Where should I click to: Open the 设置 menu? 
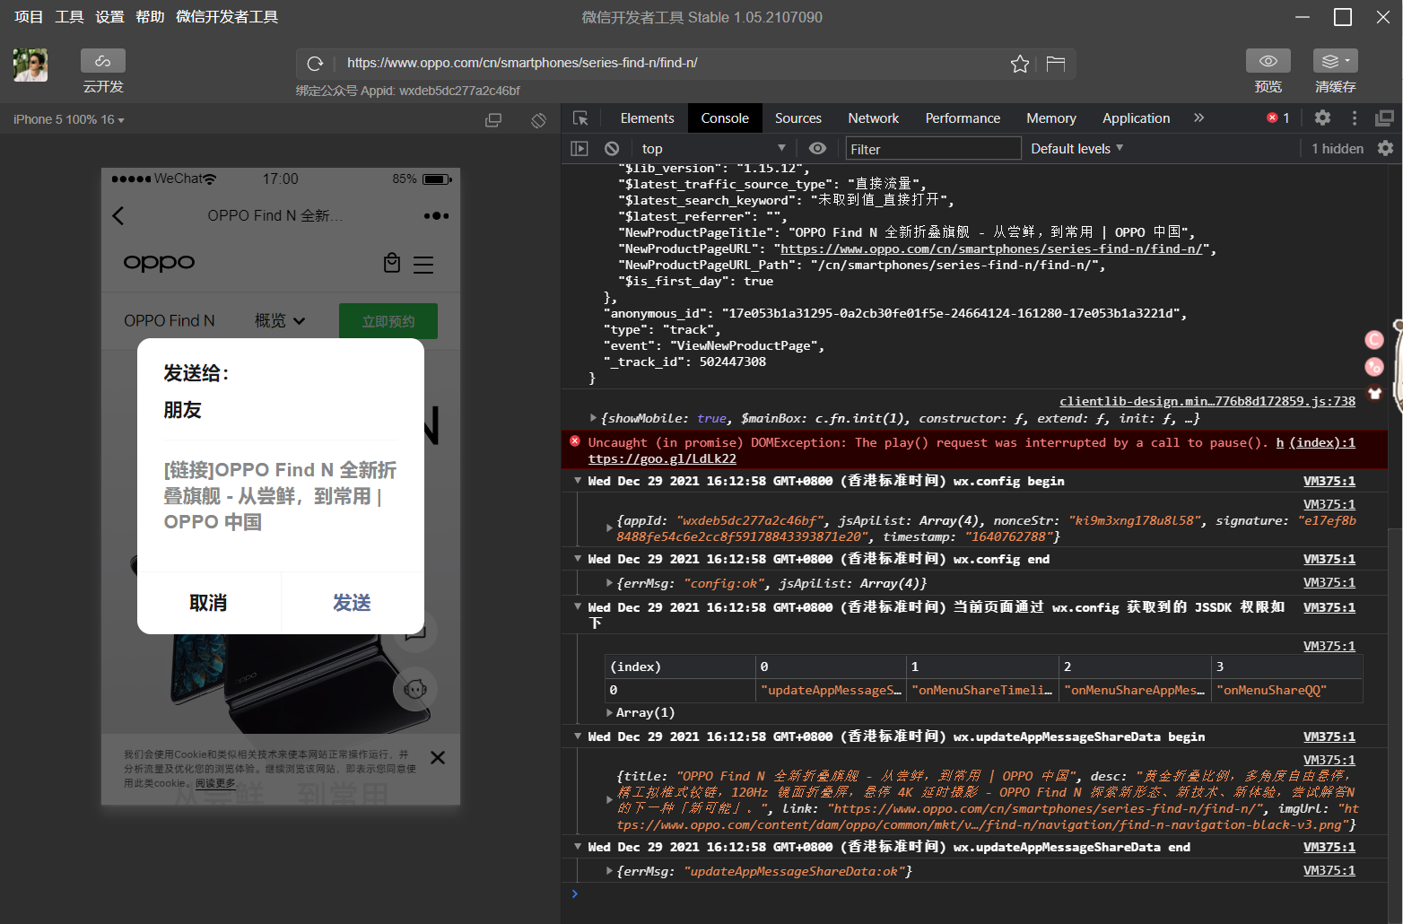[109, 17]
